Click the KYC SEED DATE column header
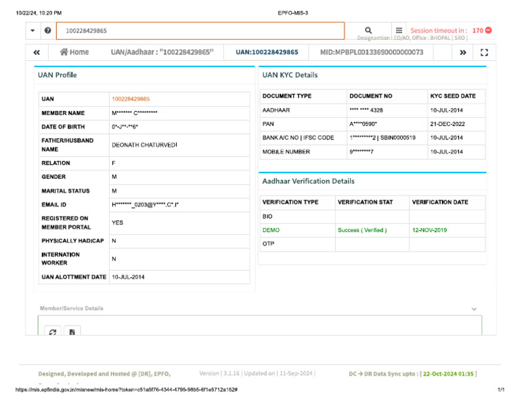 (453, 96)
